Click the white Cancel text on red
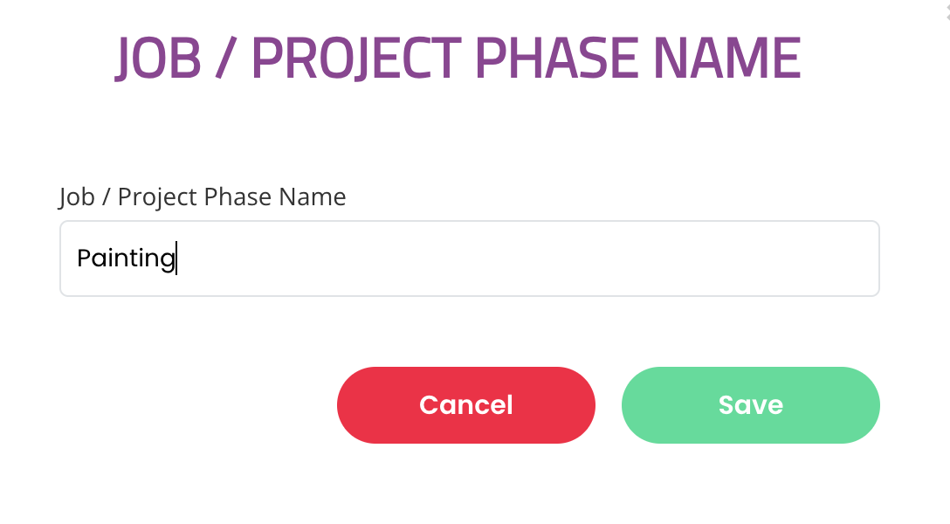950x524 pixels. tap(466, 404)
